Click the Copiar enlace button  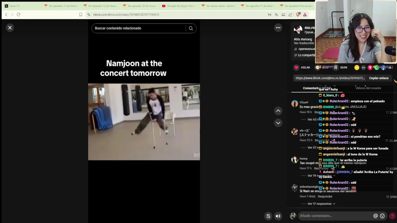coord(379,78)
